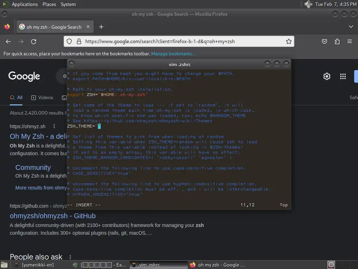Open options dots next to ohmyz.sh result

tap(54, 126)
